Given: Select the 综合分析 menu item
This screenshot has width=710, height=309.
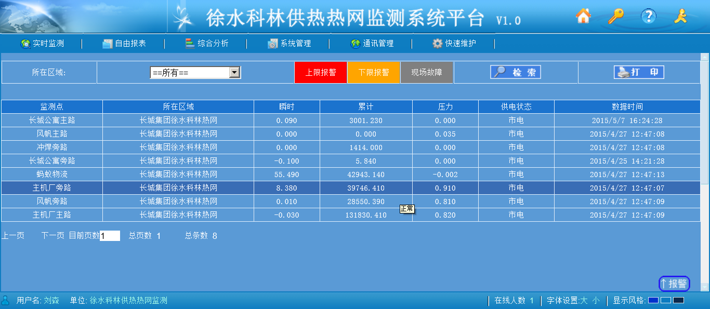Looking at the screenshot, I should [x=207, y=44].
